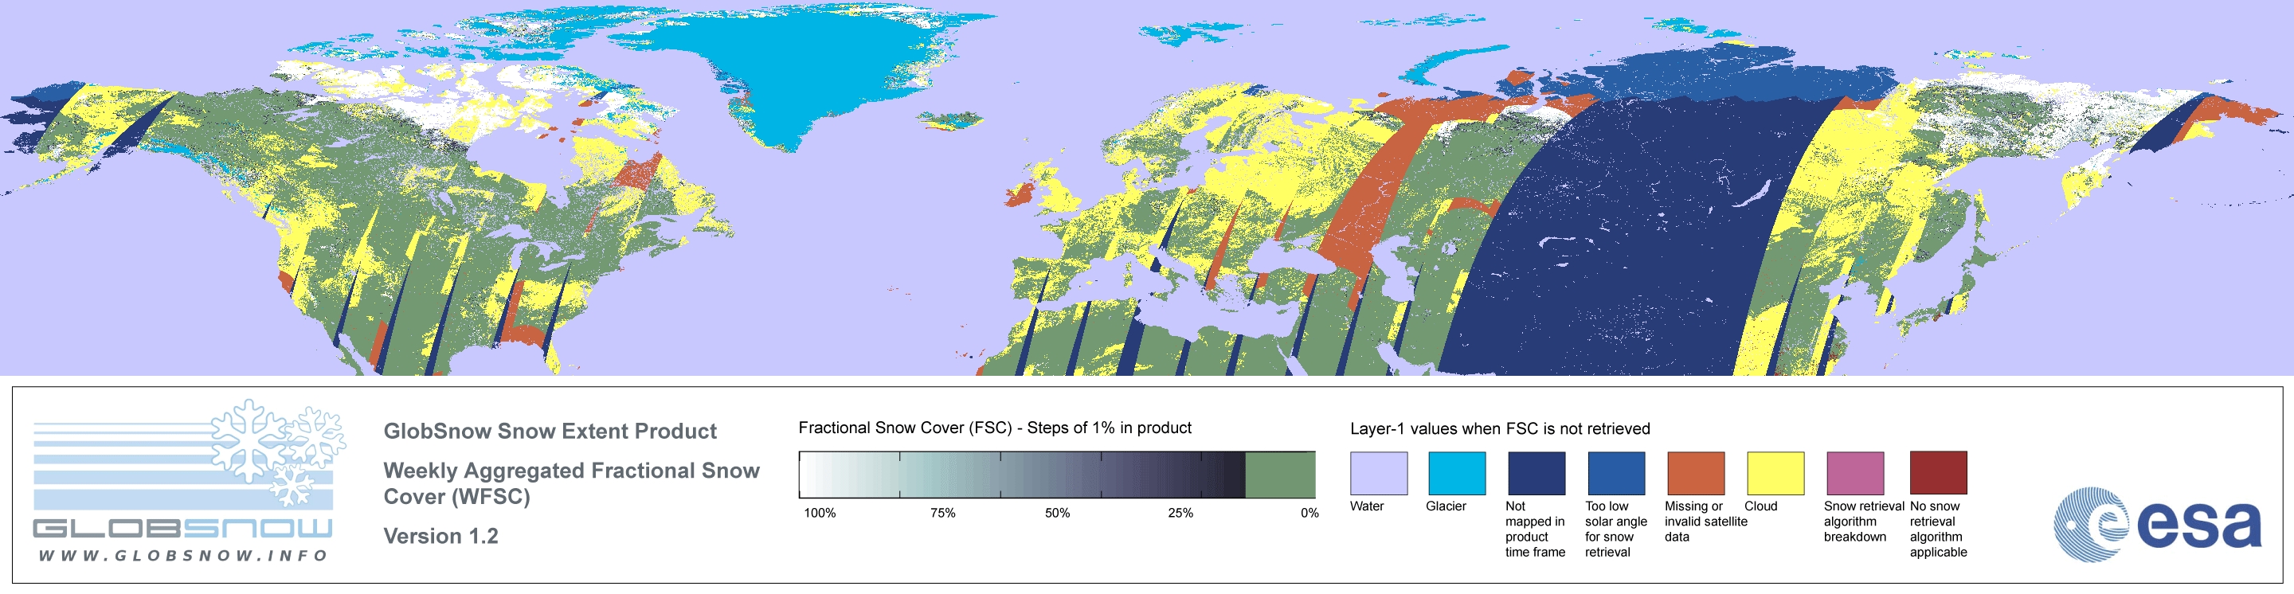Image resolution: width=2294 pixels, height=594 pixels.
Task: Click the Water legend color swatch
Action: point(1379,473)
